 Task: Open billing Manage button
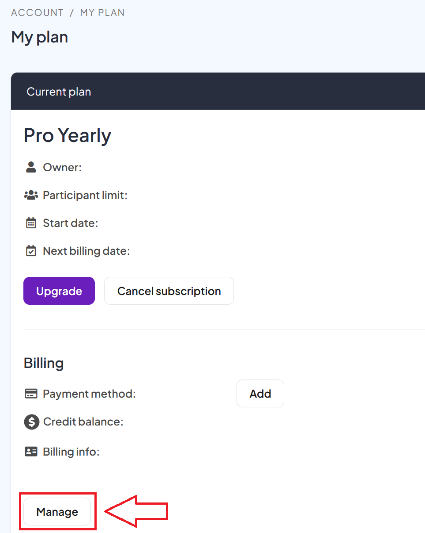click(57, 512)
